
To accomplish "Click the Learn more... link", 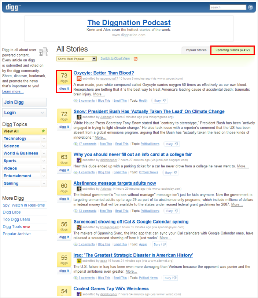I will pos(13,91).
